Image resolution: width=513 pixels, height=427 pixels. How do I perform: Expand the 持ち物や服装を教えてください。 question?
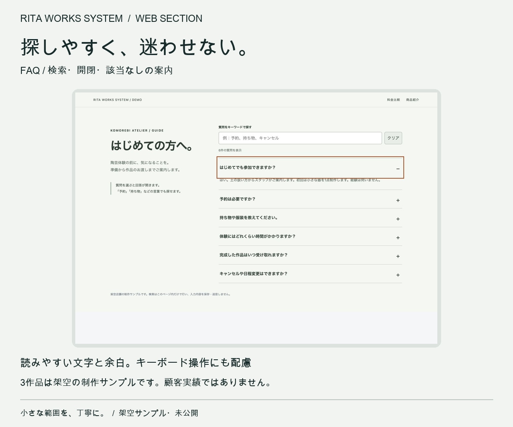(x=310, y=218)
